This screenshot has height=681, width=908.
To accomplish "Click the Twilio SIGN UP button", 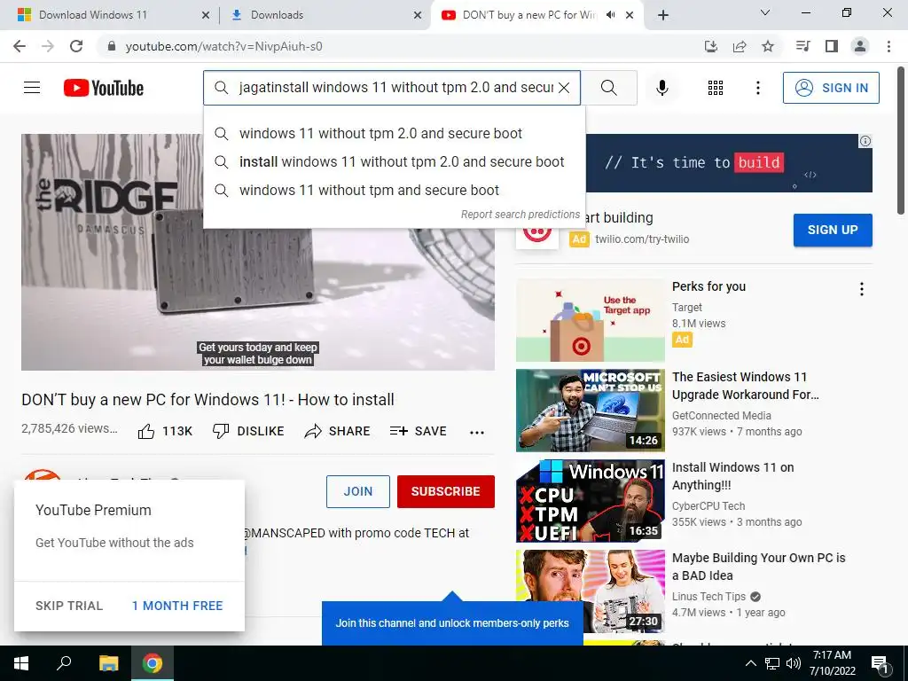I will pos(833,230).
